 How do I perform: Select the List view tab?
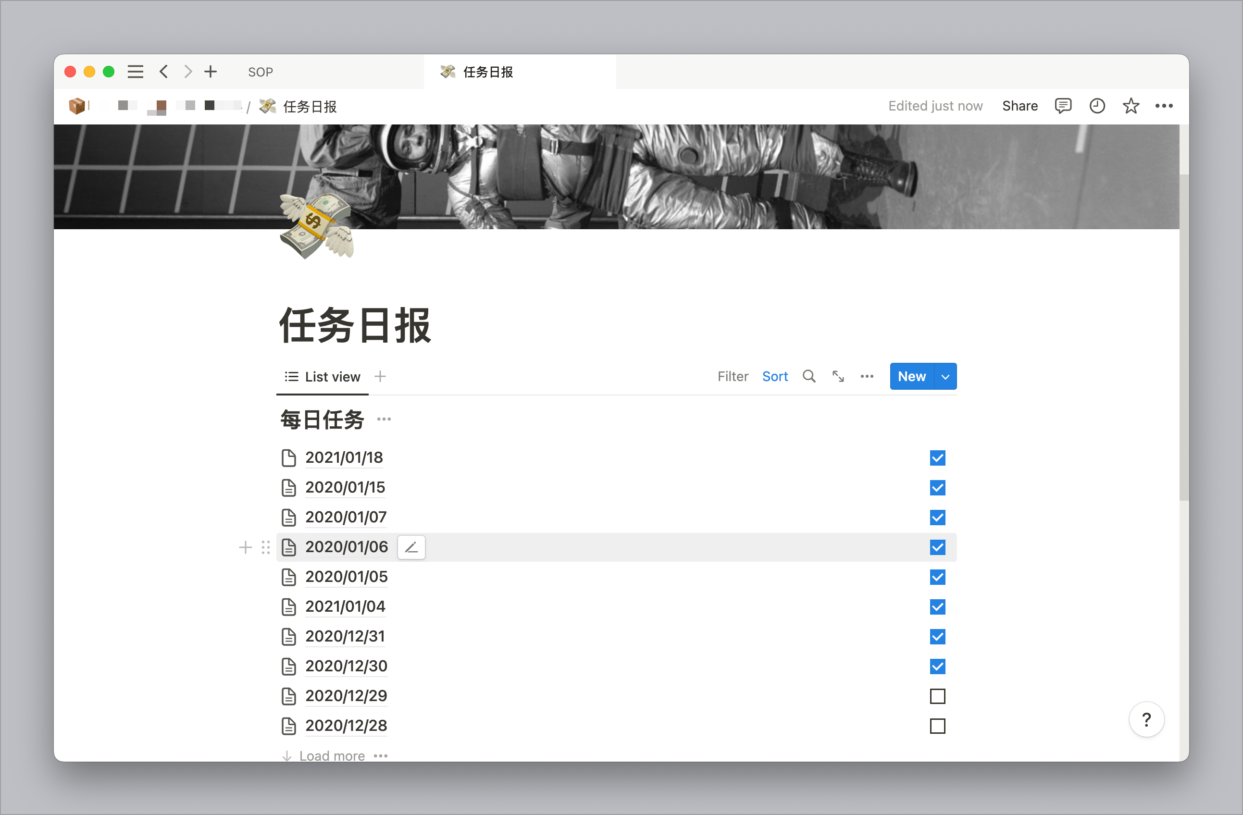322,376
